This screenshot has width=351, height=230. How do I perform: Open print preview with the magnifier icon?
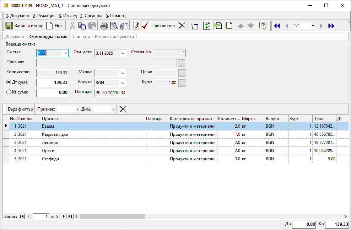[x=114, y=26]
